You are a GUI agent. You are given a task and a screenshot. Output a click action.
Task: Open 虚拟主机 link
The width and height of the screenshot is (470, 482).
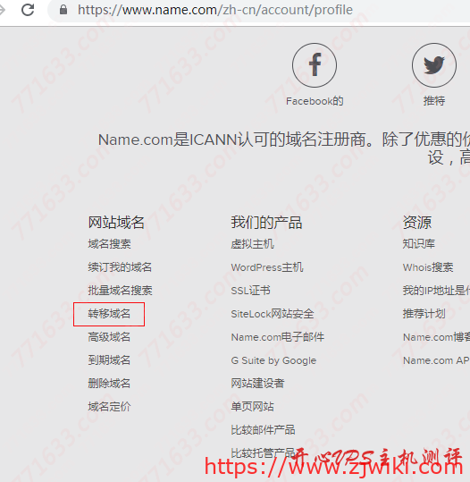pyautogui.click(x=252, y=244)
